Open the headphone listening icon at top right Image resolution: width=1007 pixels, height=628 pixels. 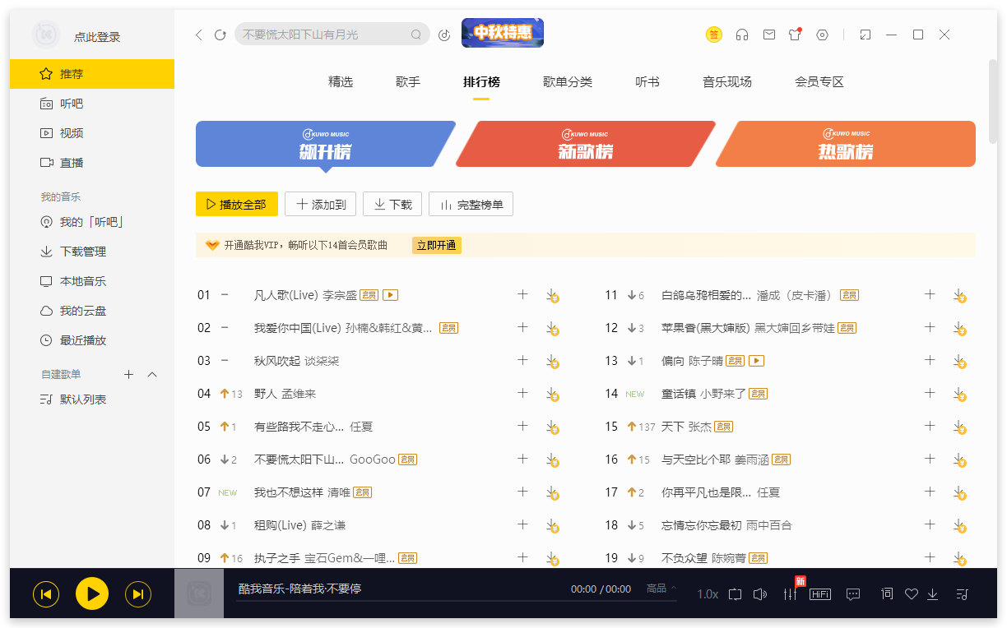click(742, 35)
